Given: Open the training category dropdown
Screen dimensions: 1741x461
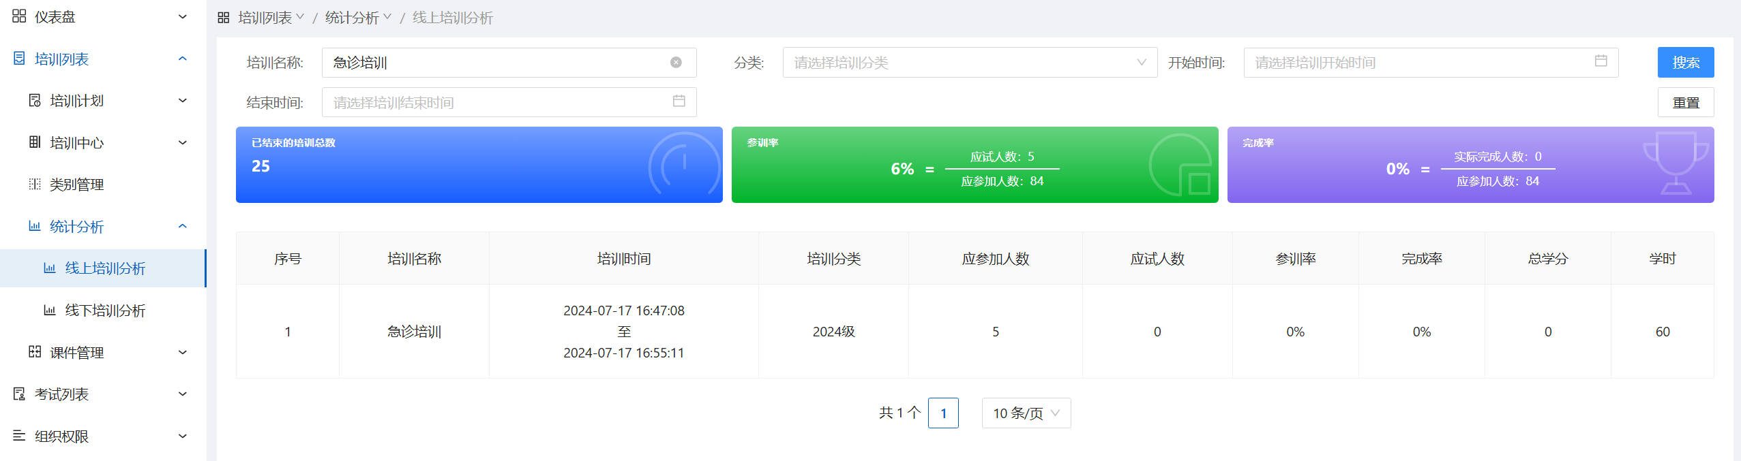Looking at the screenshot, I should coord(969,63).
